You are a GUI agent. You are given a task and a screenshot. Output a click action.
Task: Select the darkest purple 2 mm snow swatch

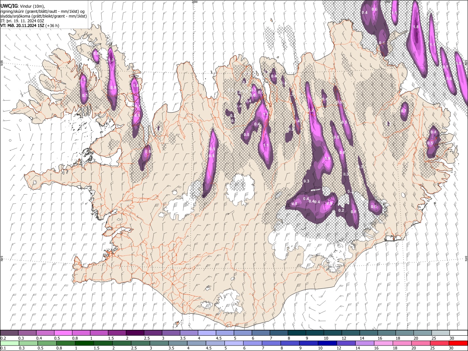(135, 333)
